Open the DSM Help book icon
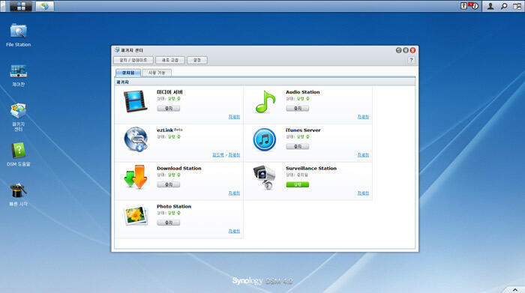Screen dimensions: 525x293 click(x=19, y=151)
